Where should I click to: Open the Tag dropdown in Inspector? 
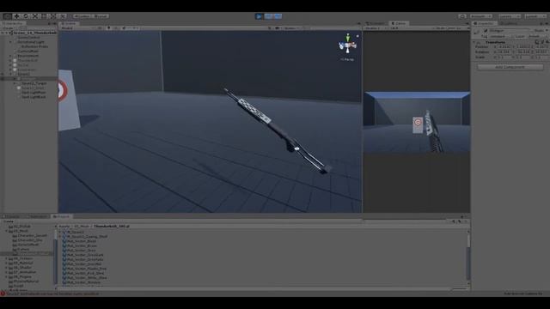click(501, 36)
